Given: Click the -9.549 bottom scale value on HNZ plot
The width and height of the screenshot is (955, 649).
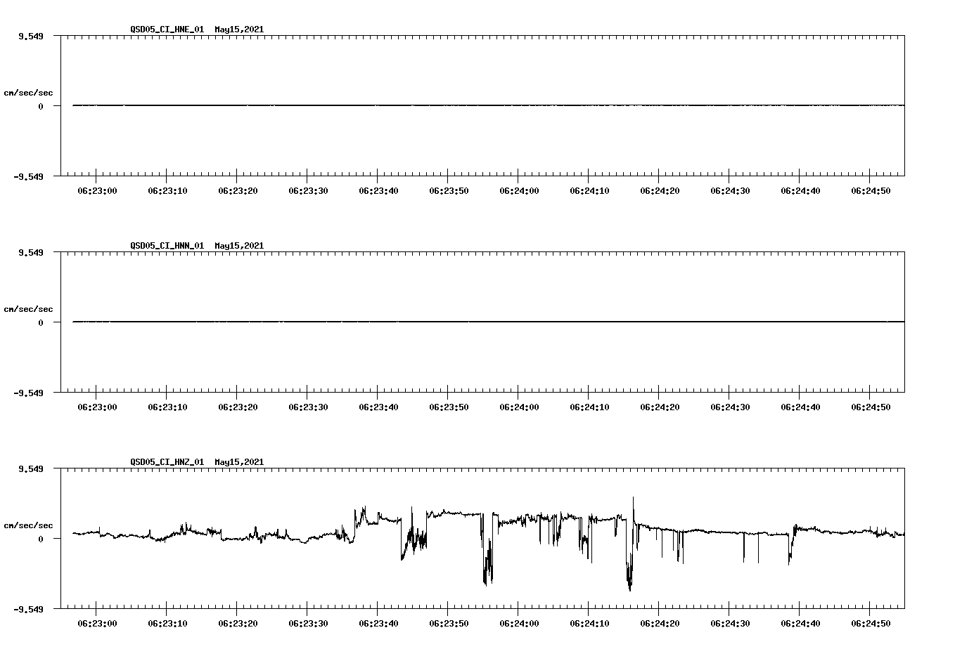Looking at the screenshot, I should click(x=29, y=610).
